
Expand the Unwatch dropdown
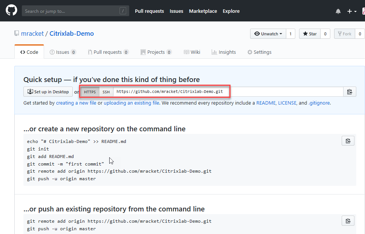268,34
